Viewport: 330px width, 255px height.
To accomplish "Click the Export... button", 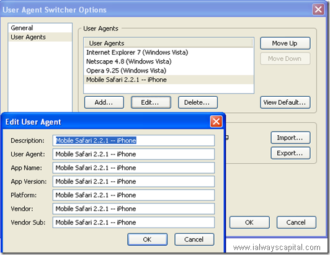I will tap(290, 153).
